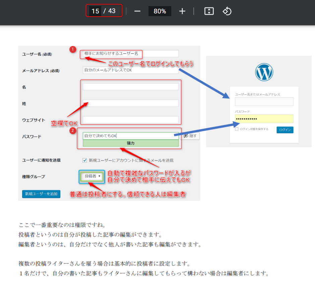Toggle the new user email notification checkbox

(x=85, y=160)
